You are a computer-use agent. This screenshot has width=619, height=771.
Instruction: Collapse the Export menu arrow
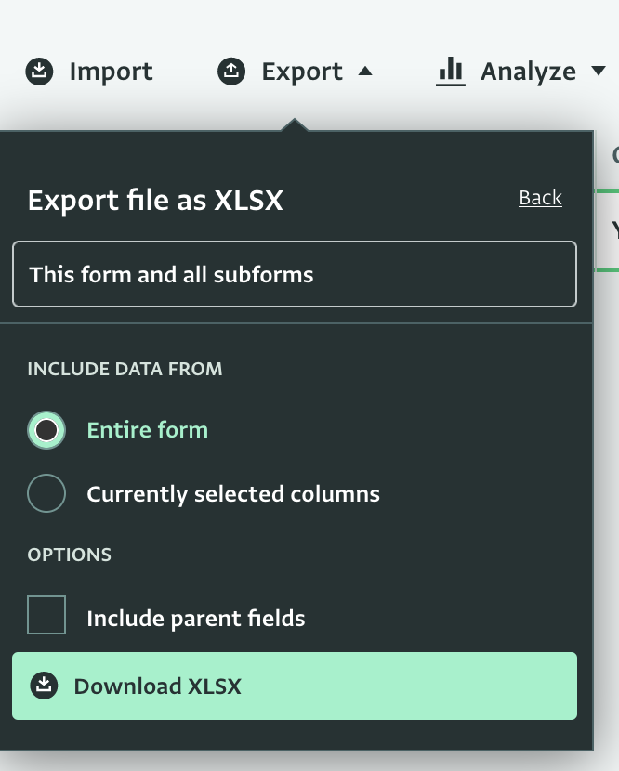tap(365, 72)
